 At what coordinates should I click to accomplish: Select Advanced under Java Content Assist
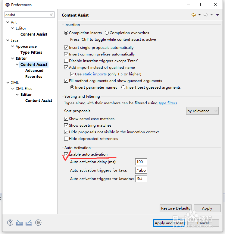tap(34, 71)
